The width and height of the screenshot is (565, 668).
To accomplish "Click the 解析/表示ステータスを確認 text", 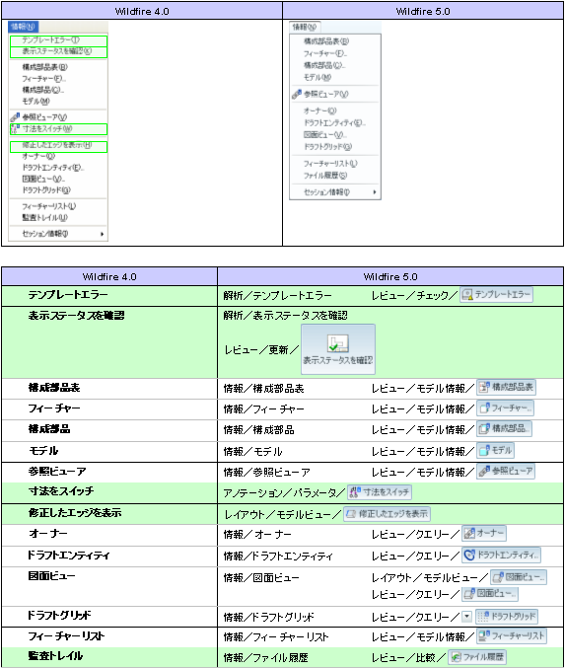I will (x=285, y=316).
